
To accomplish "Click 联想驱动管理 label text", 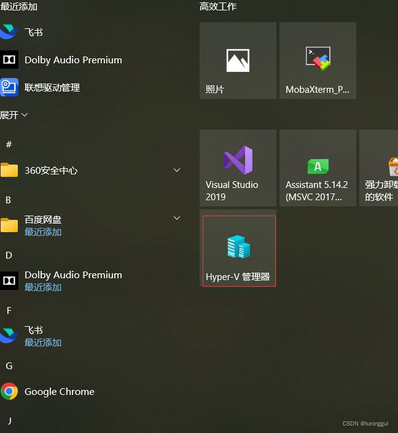I will pos(52,88).
